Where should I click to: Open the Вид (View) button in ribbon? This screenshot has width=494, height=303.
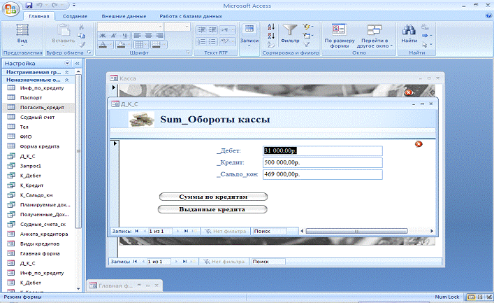pos(22,35)
